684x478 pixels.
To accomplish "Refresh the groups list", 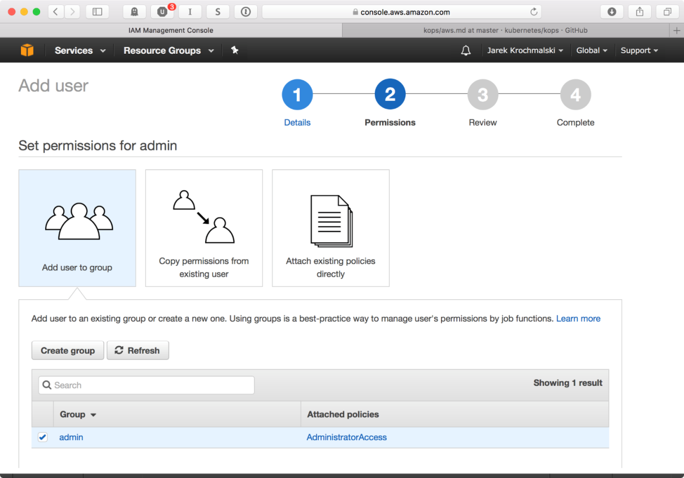I will click(138, 351).
